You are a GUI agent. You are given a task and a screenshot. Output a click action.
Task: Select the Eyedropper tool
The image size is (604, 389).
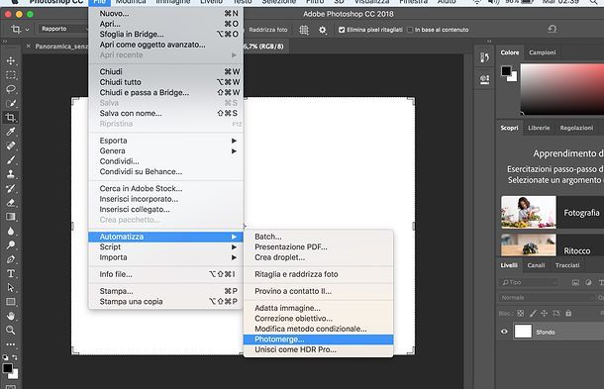11,132
